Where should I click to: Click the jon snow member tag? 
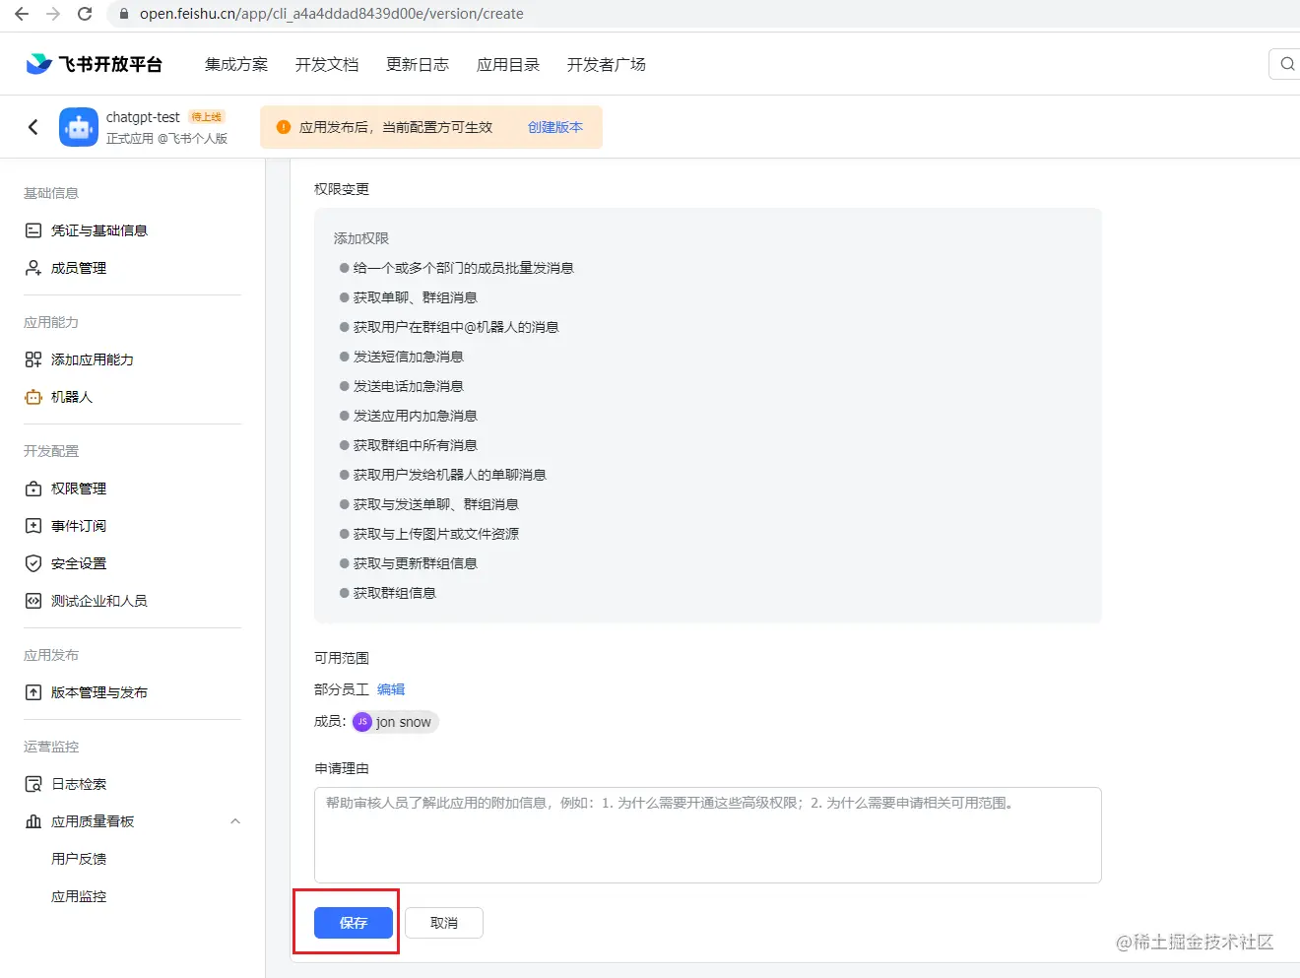(396, 722)
